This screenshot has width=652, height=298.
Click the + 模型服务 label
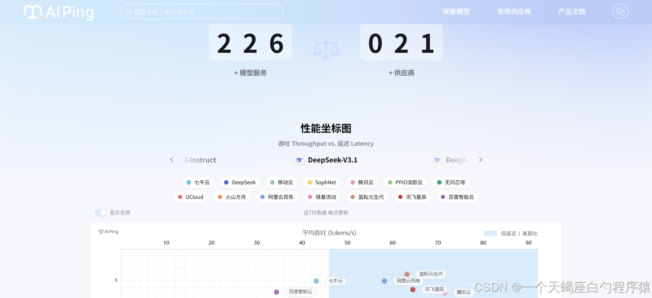point(250,73)
